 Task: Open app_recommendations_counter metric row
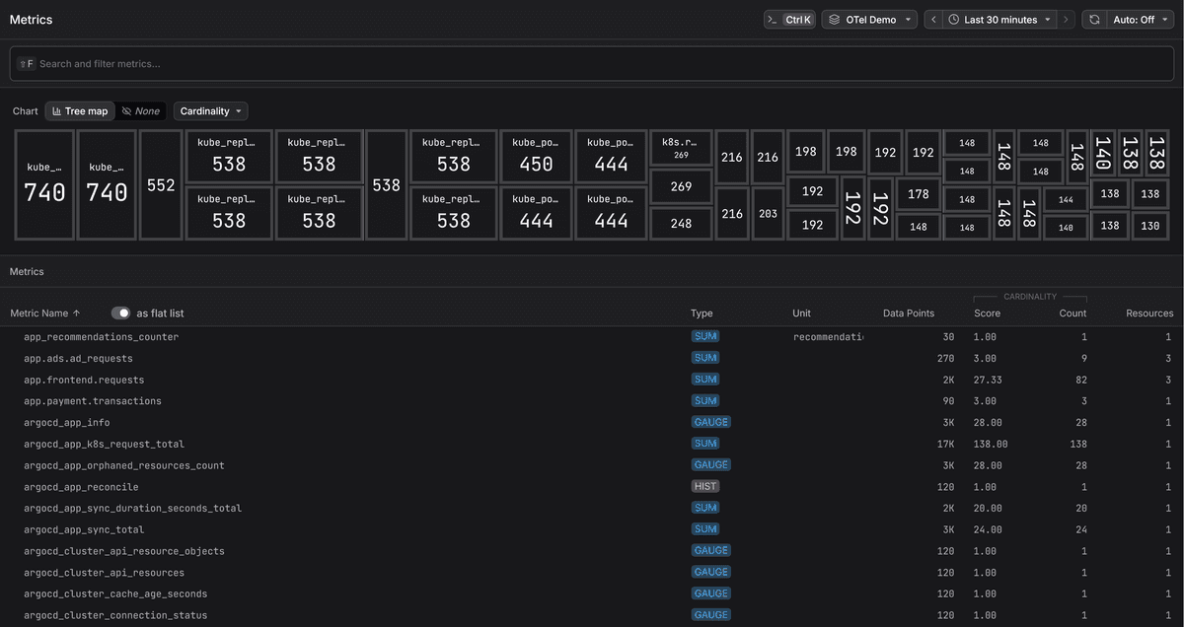[x=592, y=337]
